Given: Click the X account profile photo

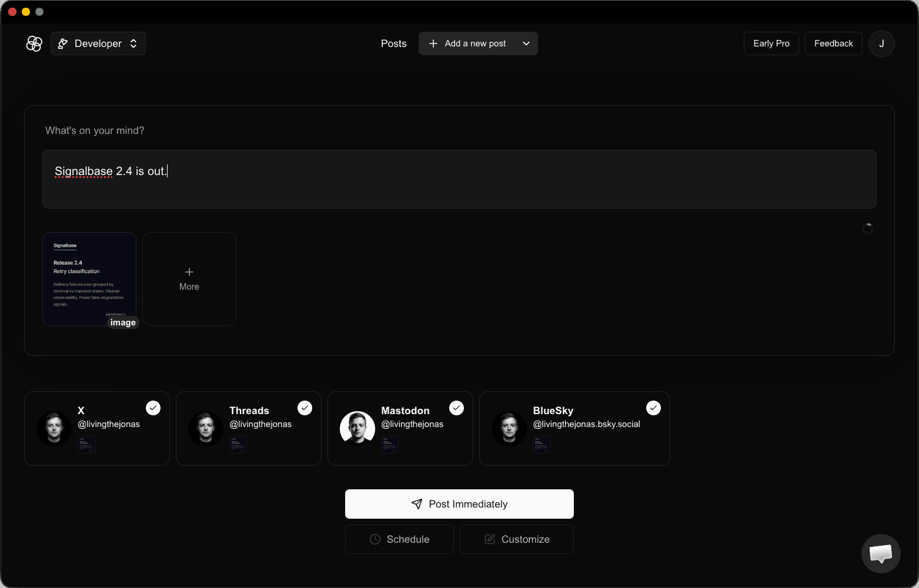Looking at the screenshot, I should (x=54, y=428).
